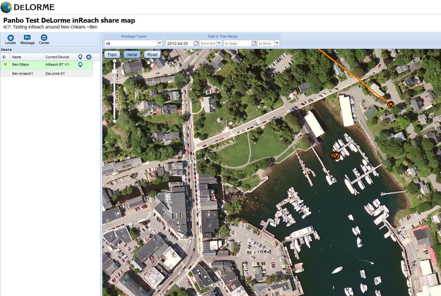This screenshot has width=441, height=296.
Task: Click the ID column header
Action: point(5,57)
